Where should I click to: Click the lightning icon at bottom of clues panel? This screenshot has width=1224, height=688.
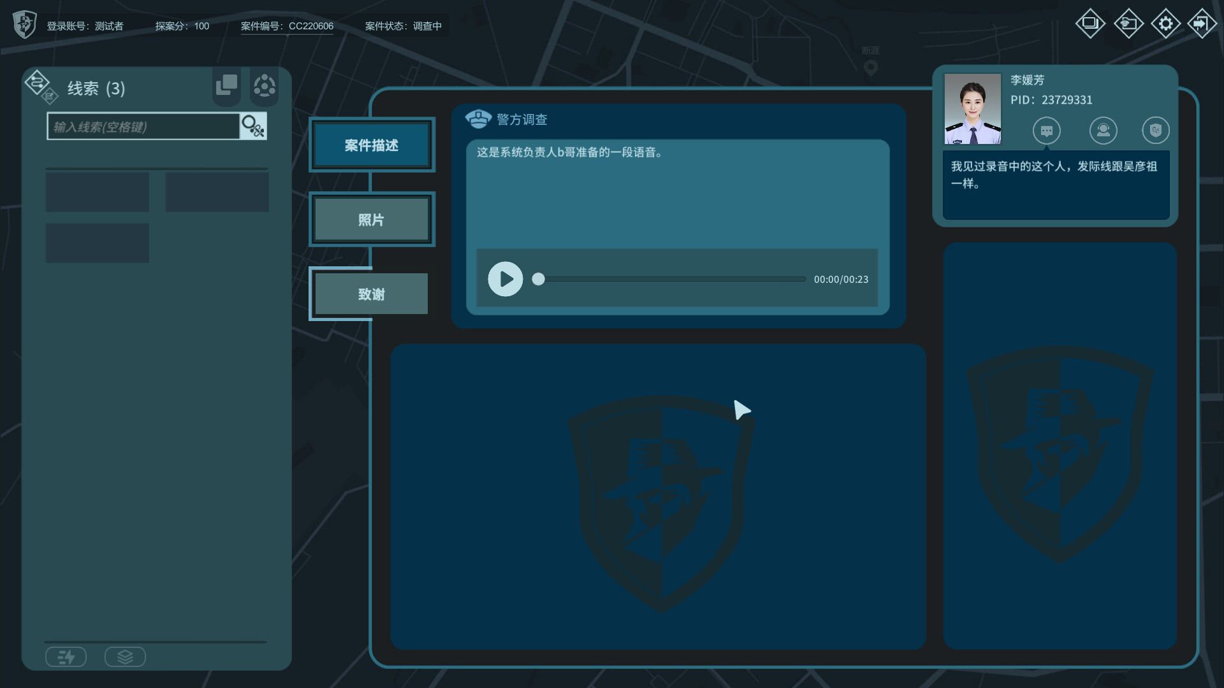pos(66,657)
